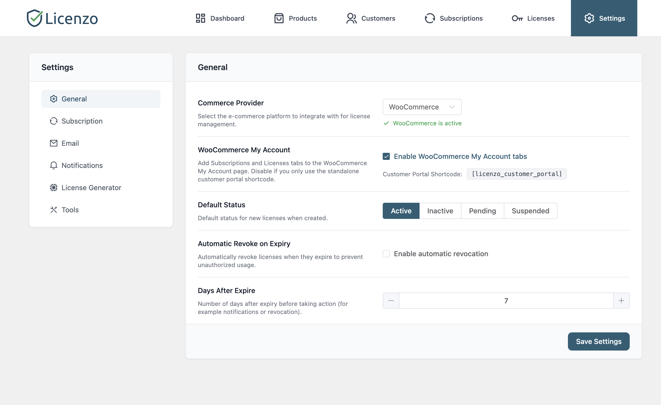Increase Days After Expire with plus button
This screenshot has width=661, height=405.
621,300
